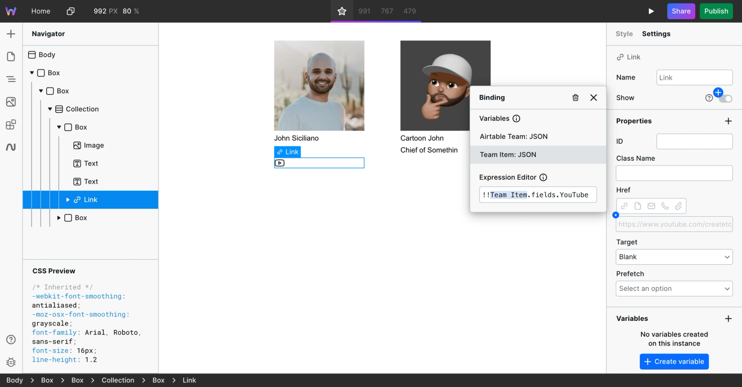Open the Assets image icon in sidebar

click(x=11, y=102)
